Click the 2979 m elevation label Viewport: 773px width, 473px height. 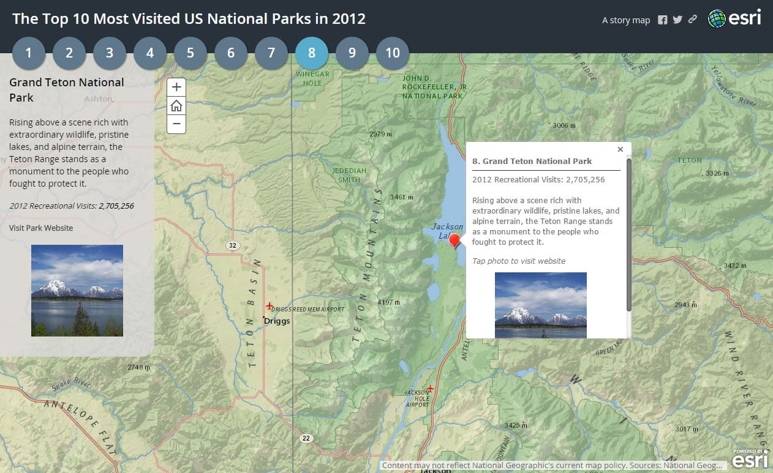(381, 134)
